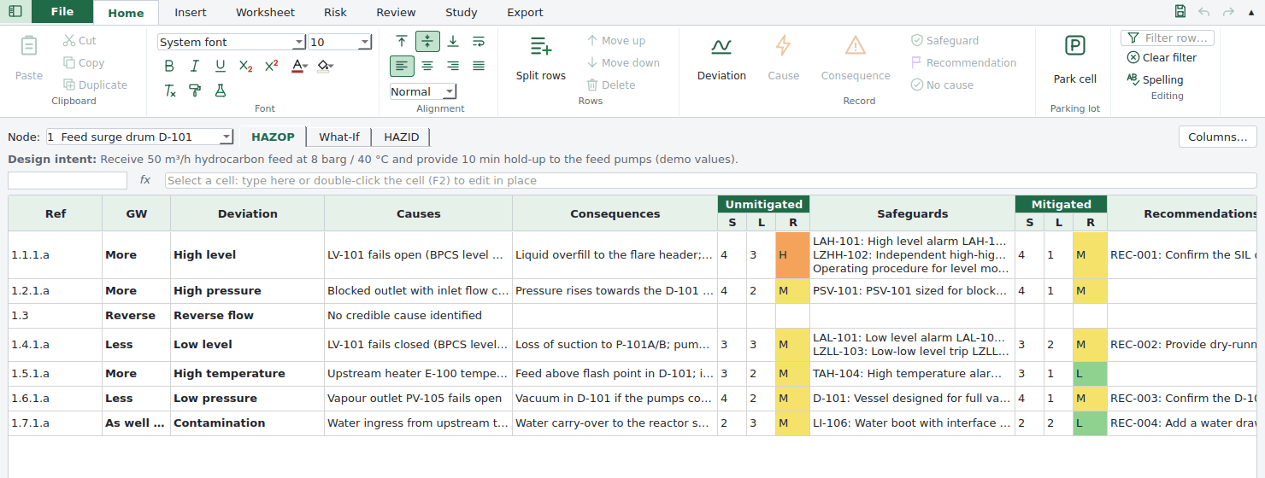Add a Consequence record

point(856,58)
